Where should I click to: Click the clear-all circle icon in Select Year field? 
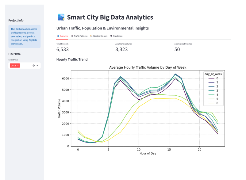click(x=34, y=65)
